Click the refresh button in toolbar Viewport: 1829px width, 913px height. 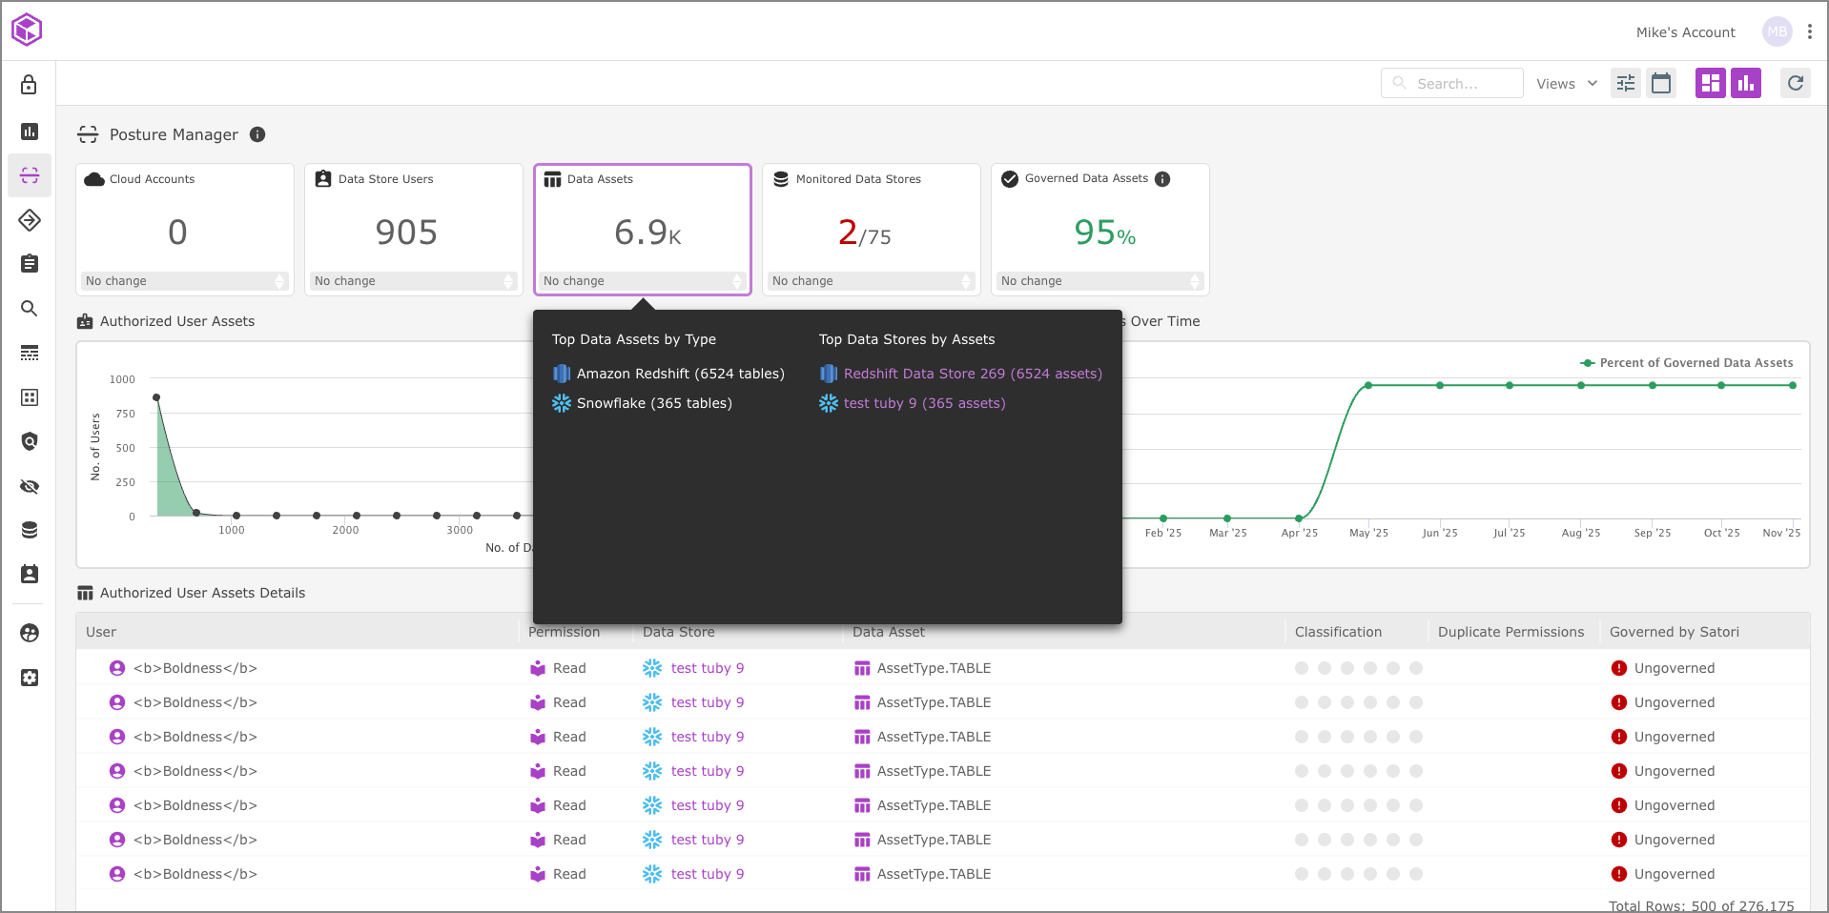(x=1796, y=84)
